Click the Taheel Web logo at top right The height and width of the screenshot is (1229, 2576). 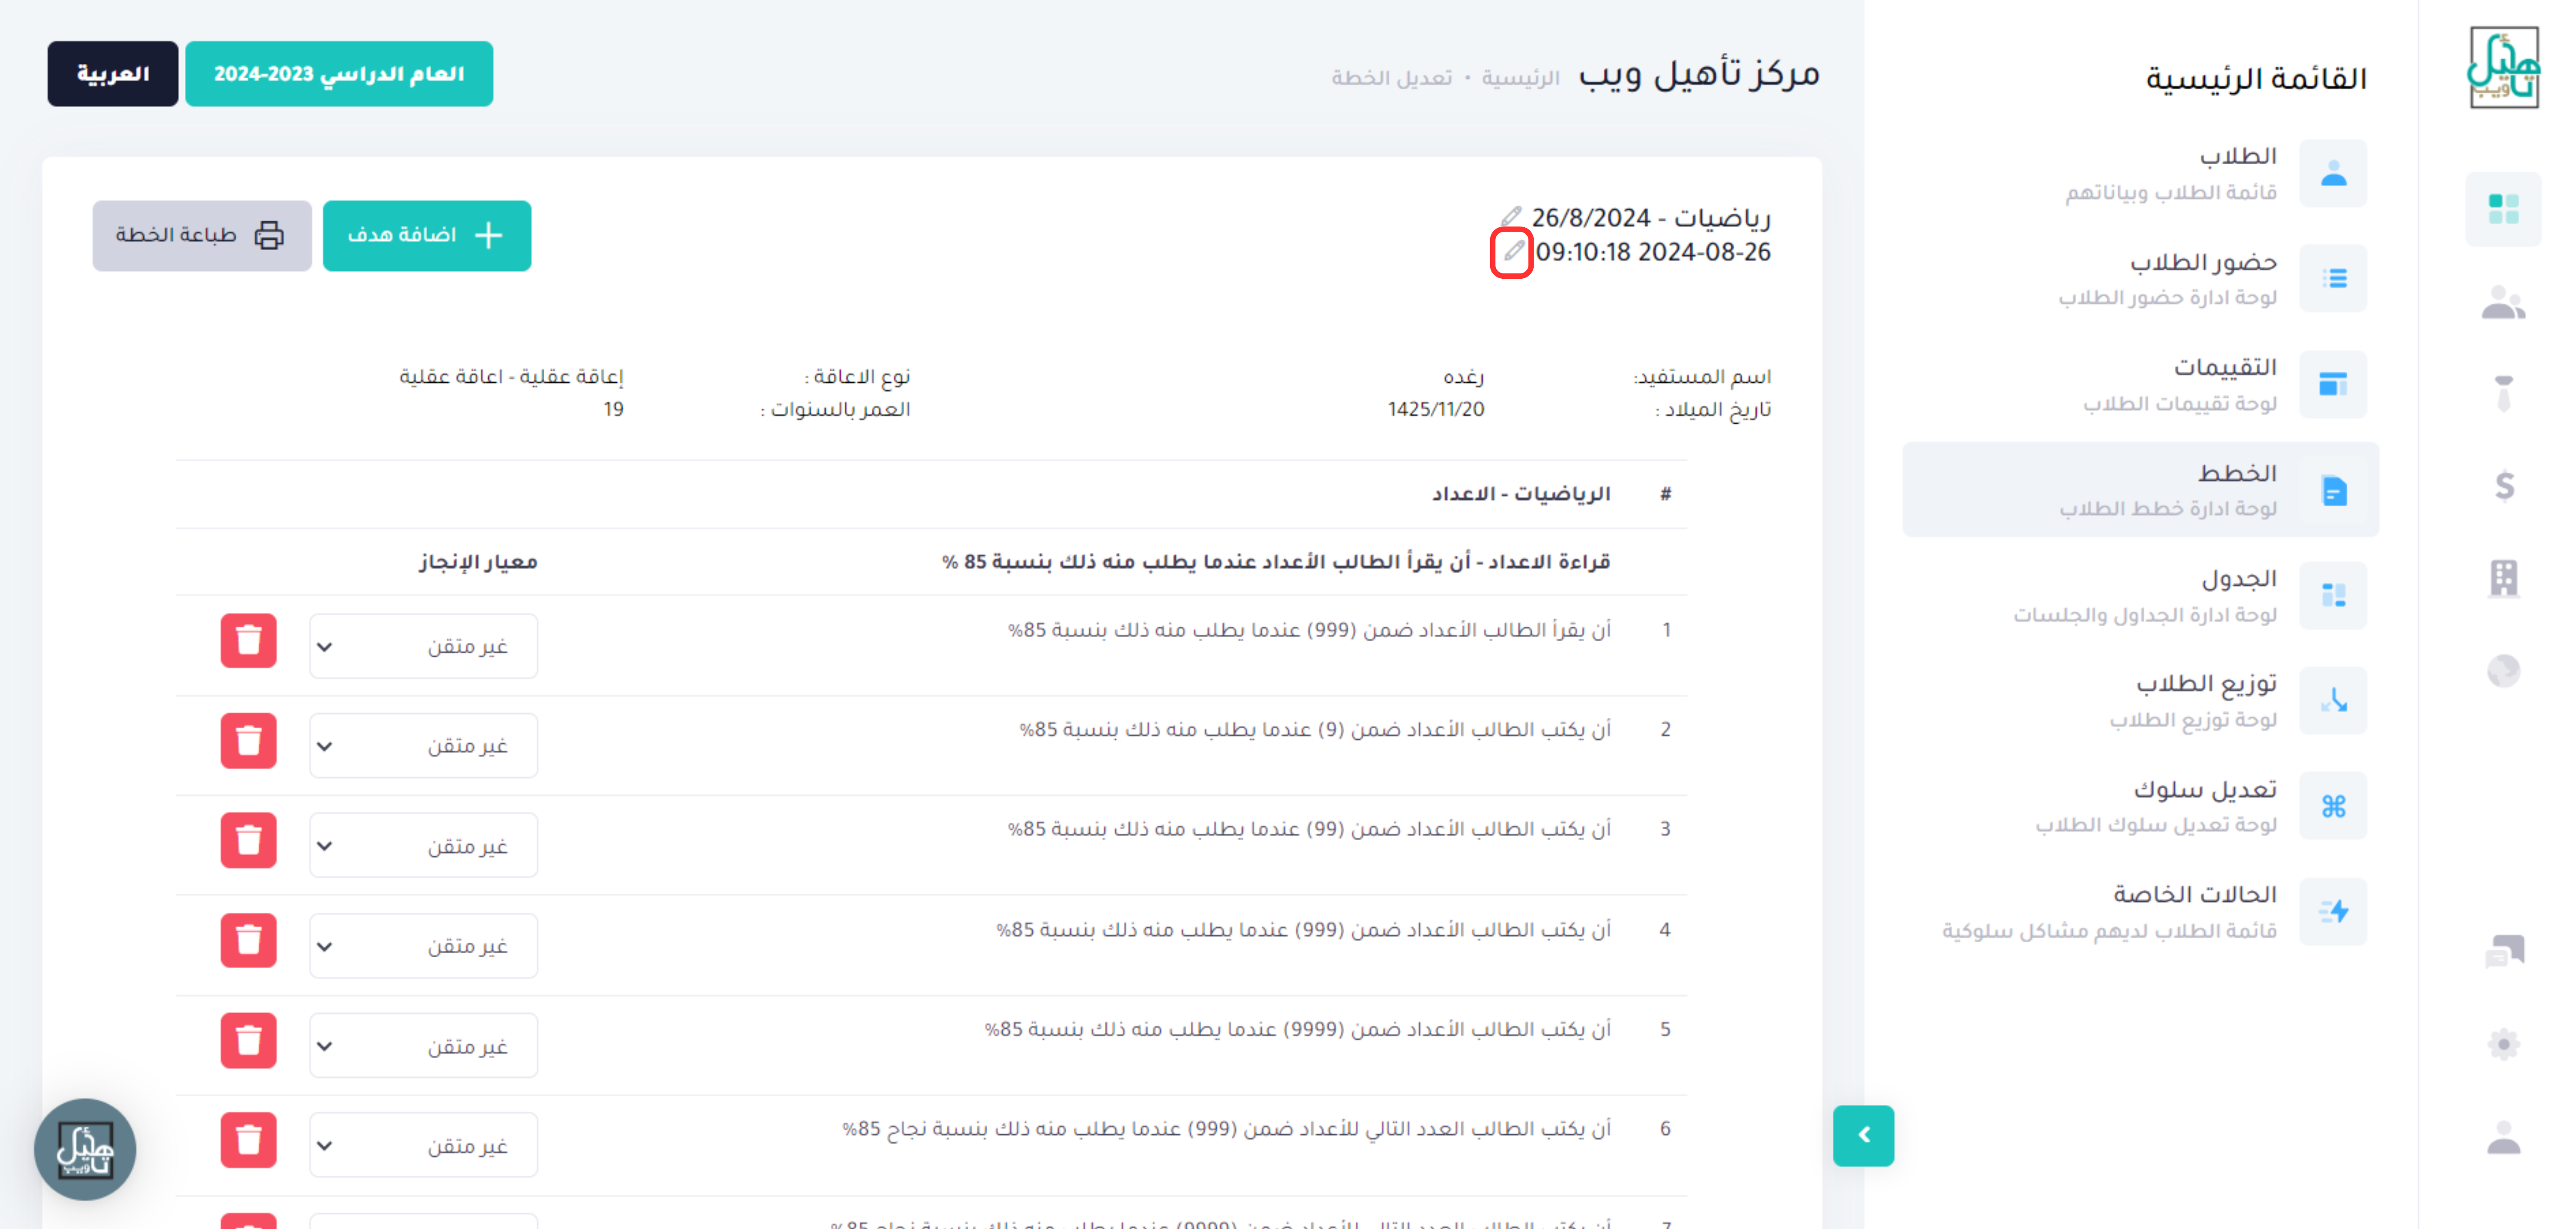[2504, 68]
